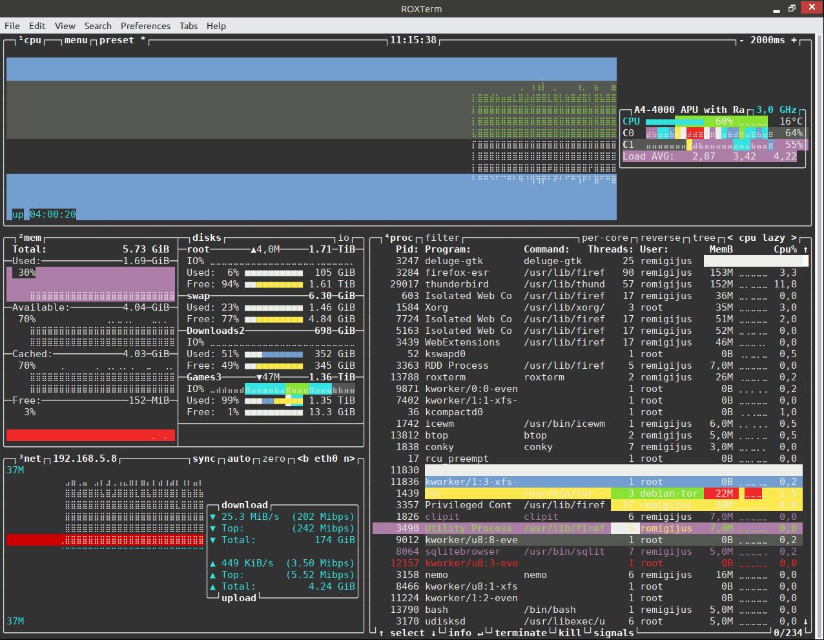Open the Search menu
This screenshot has height=640, width=824.
[x=98, y=26]
